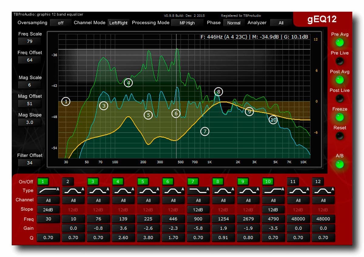Screen dimensions: 364x257
Task: Select band 5 Q field 3.80
Action: tap(148, 238)
